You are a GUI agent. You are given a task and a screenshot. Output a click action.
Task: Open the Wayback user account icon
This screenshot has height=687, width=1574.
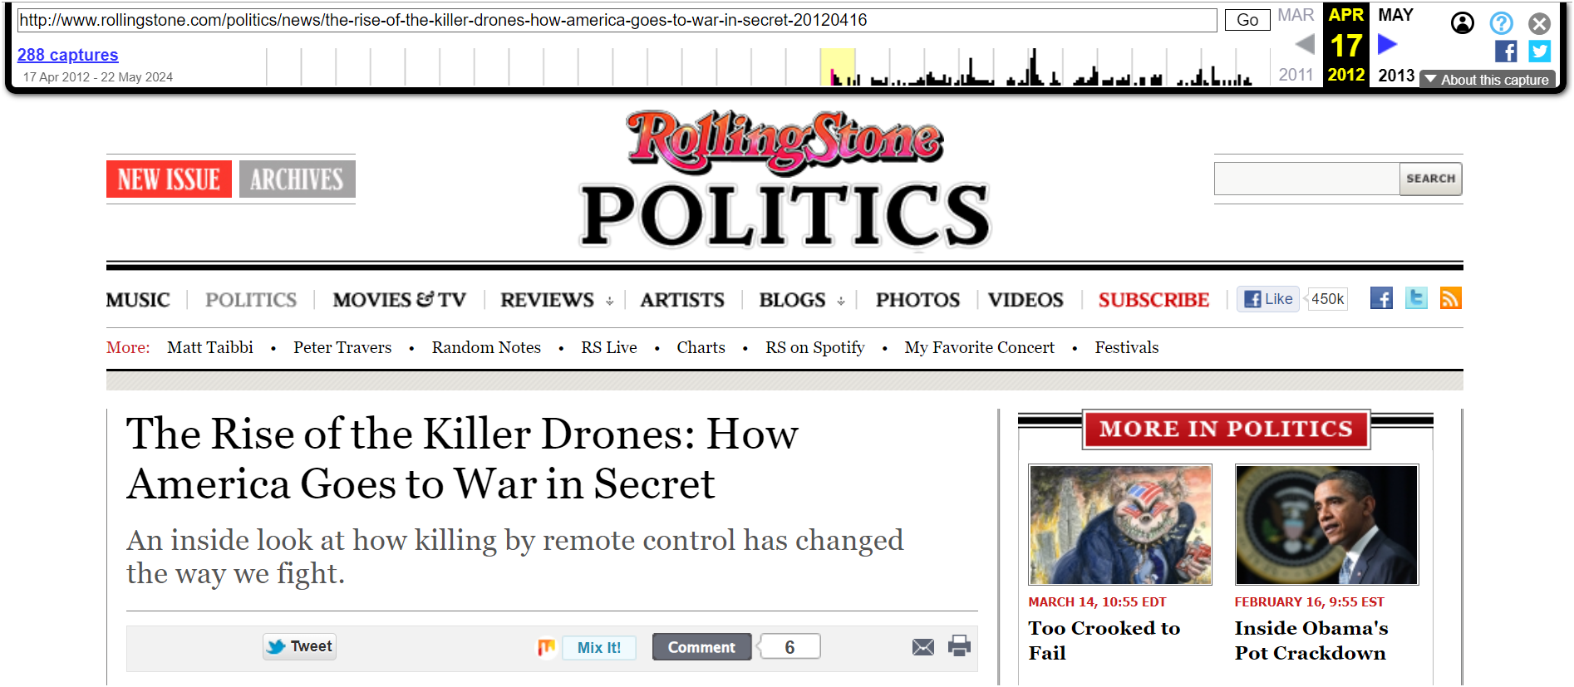click(x=1463, y=23)
